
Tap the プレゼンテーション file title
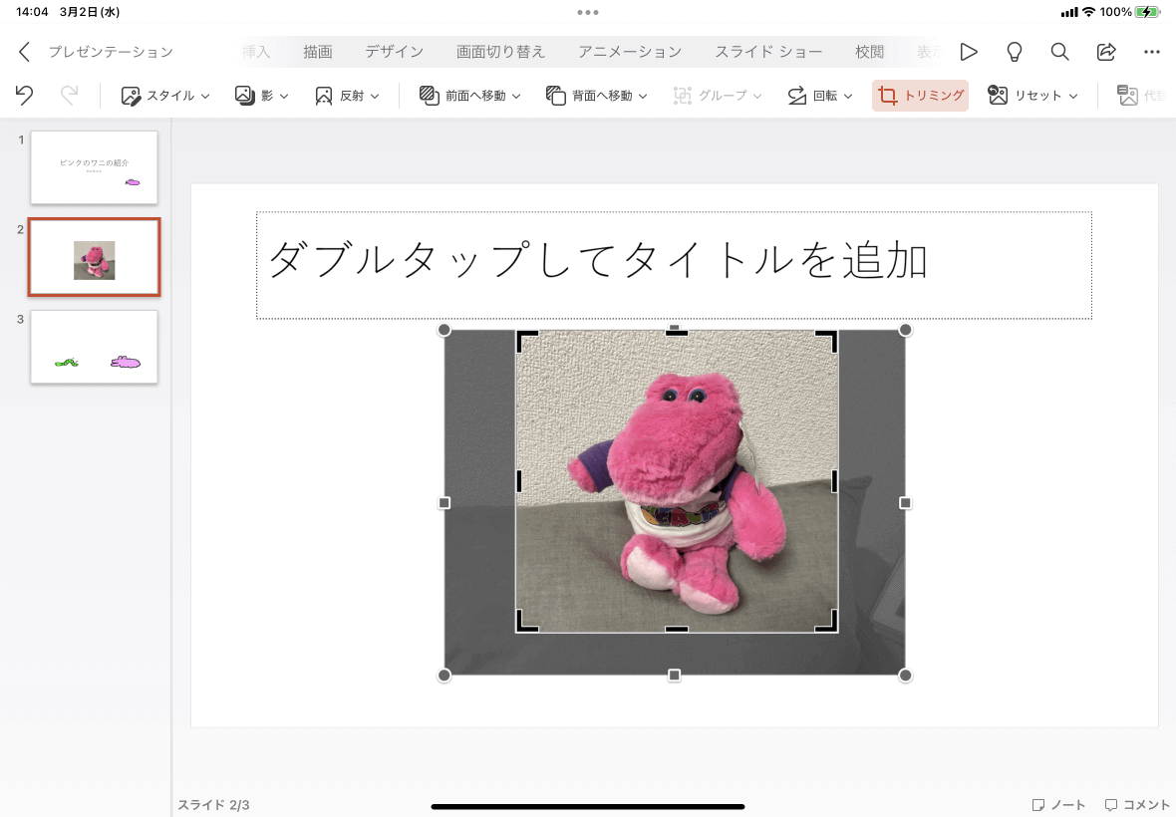pos(111,52)
